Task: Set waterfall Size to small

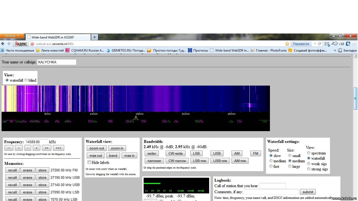Action: point(290,155)
